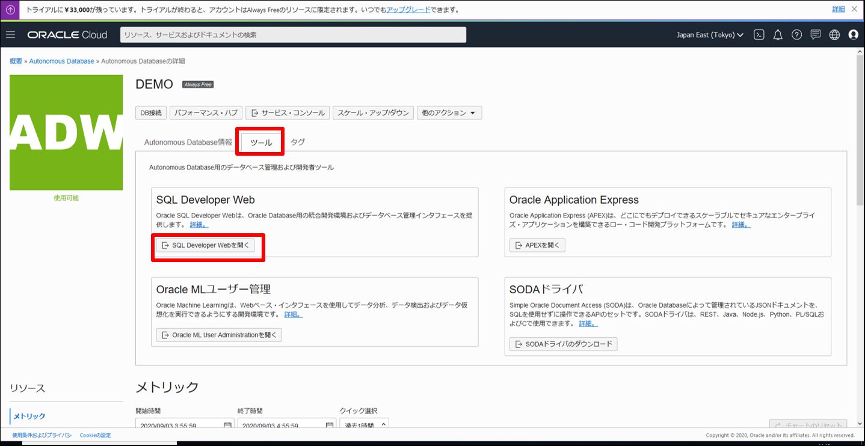This screenshot has height=446, width=865.
Task: Select the タグ tab
Action: click(x=298, y=142)
